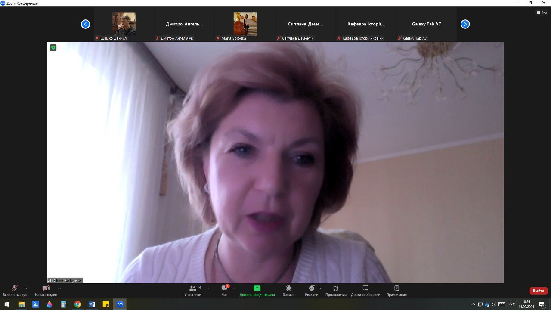
Task: Open Sticky Notes from taskbar
Action: pos(106,304)
